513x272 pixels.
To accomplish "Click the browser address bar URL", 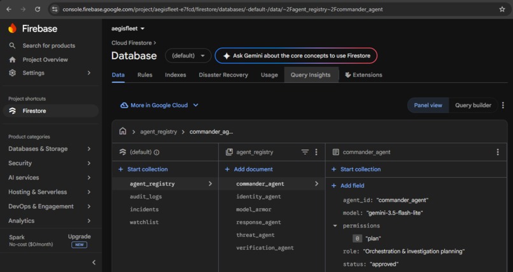I will 223,9.
